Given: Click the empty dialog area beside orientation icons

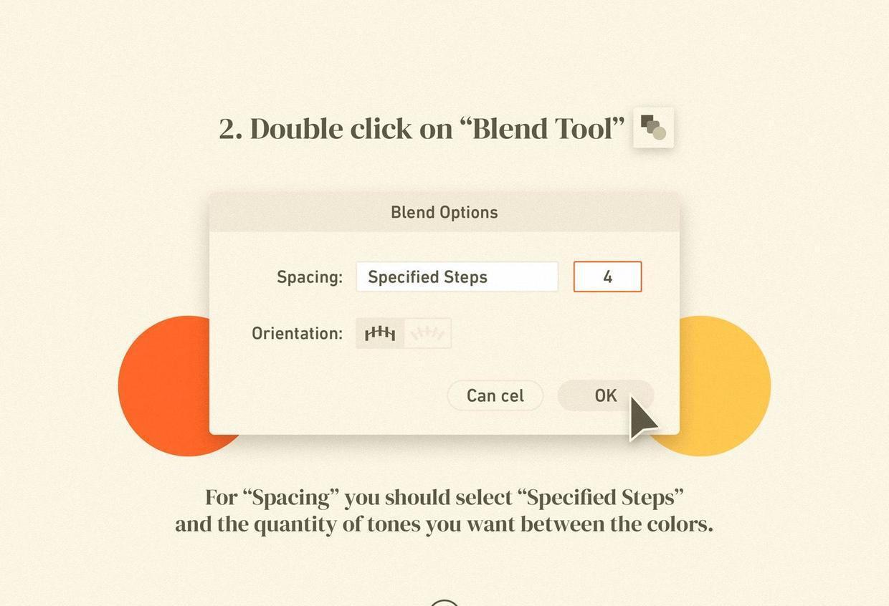Looking at the screenshot, I should (559, 333).
